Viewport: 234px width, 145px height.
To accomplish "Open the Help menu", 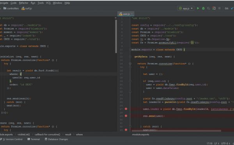I will coord(67,3).
